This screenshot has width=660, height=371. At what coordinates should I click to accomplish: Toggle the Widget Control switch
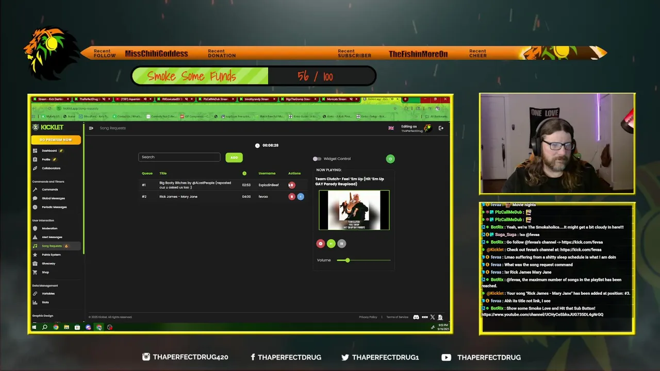(x=317, y=159)
